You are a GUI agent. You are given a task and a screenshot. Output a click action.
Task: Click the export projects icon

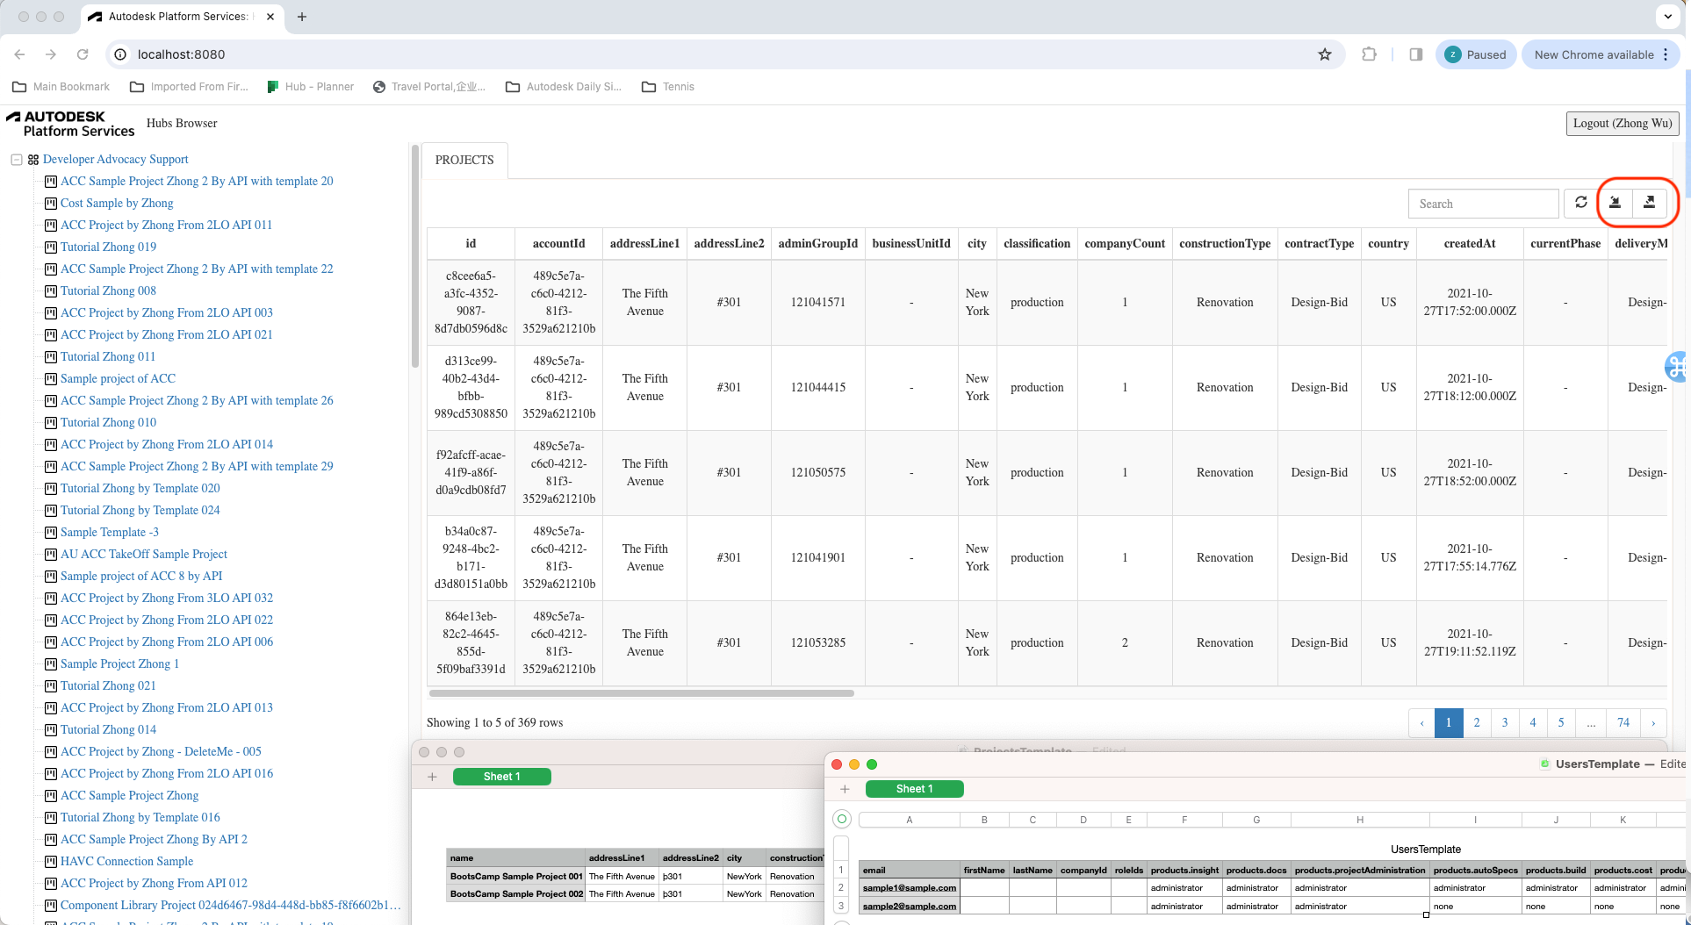(x=1649, y=203)
